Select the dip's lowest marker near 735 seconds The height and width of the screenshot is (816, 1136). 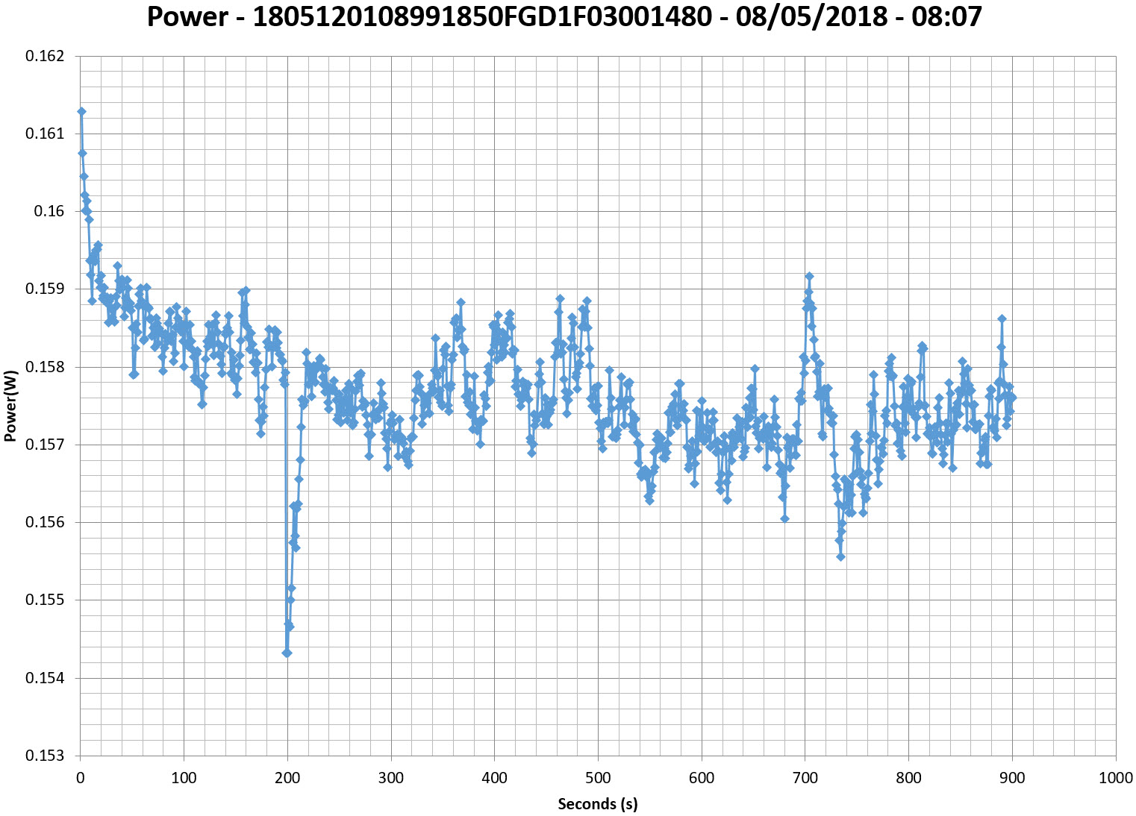[x=840, y=556]
